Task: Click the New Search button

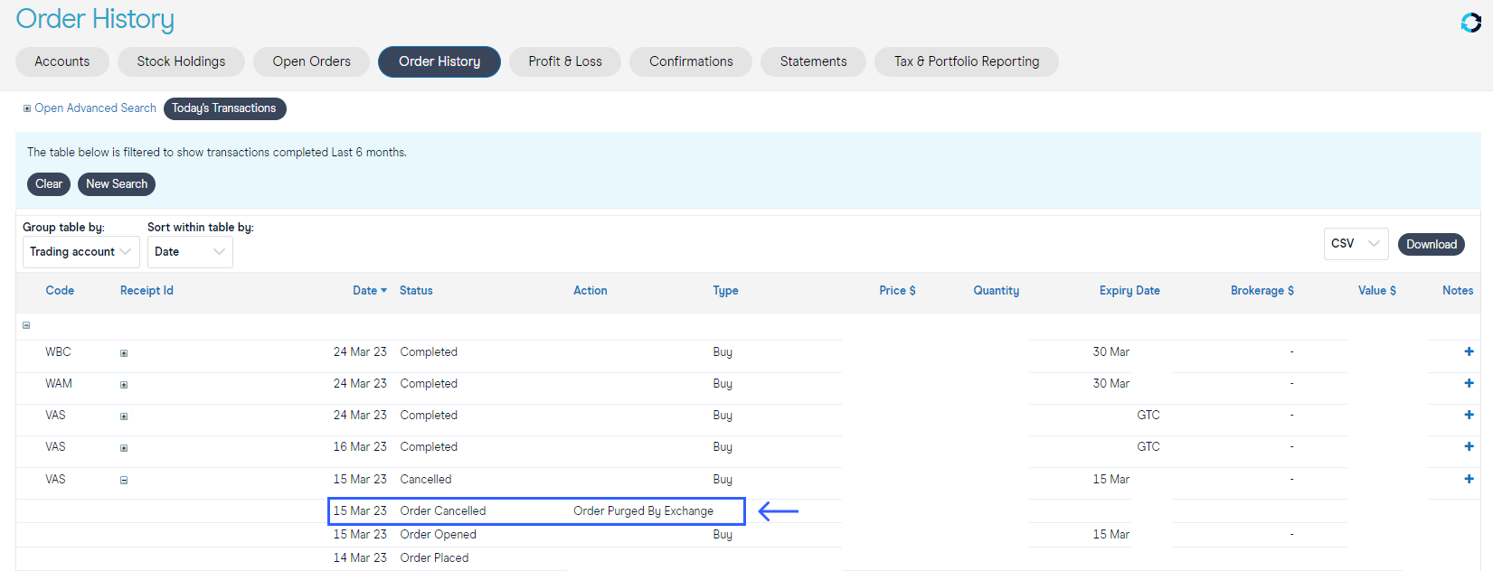Action: (x=117, y=184)
